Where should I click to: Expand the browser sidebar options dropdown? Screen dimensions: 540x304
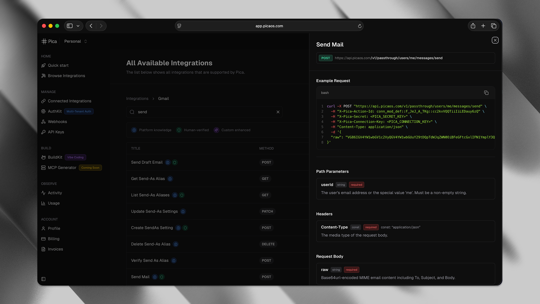click(x=78, y=26)
